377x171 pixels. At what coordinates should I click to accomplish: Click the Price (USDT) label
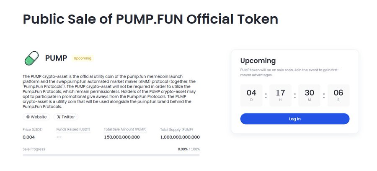pos(33,130)
